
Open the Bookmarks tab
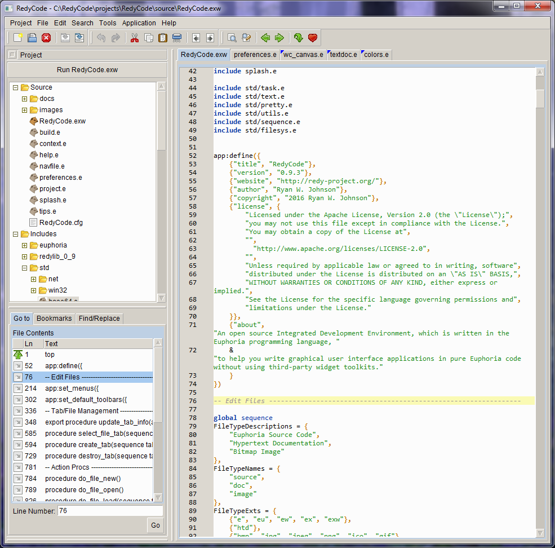(x=54, y=319)
